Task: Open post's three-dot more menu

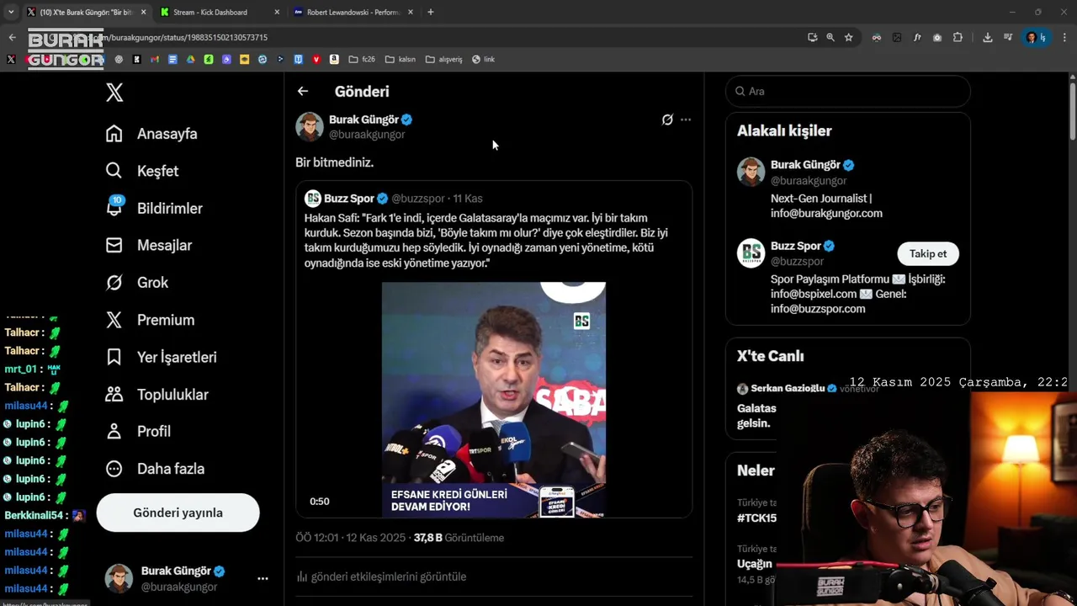Action: pyautogui.click(x=686, y=120)
